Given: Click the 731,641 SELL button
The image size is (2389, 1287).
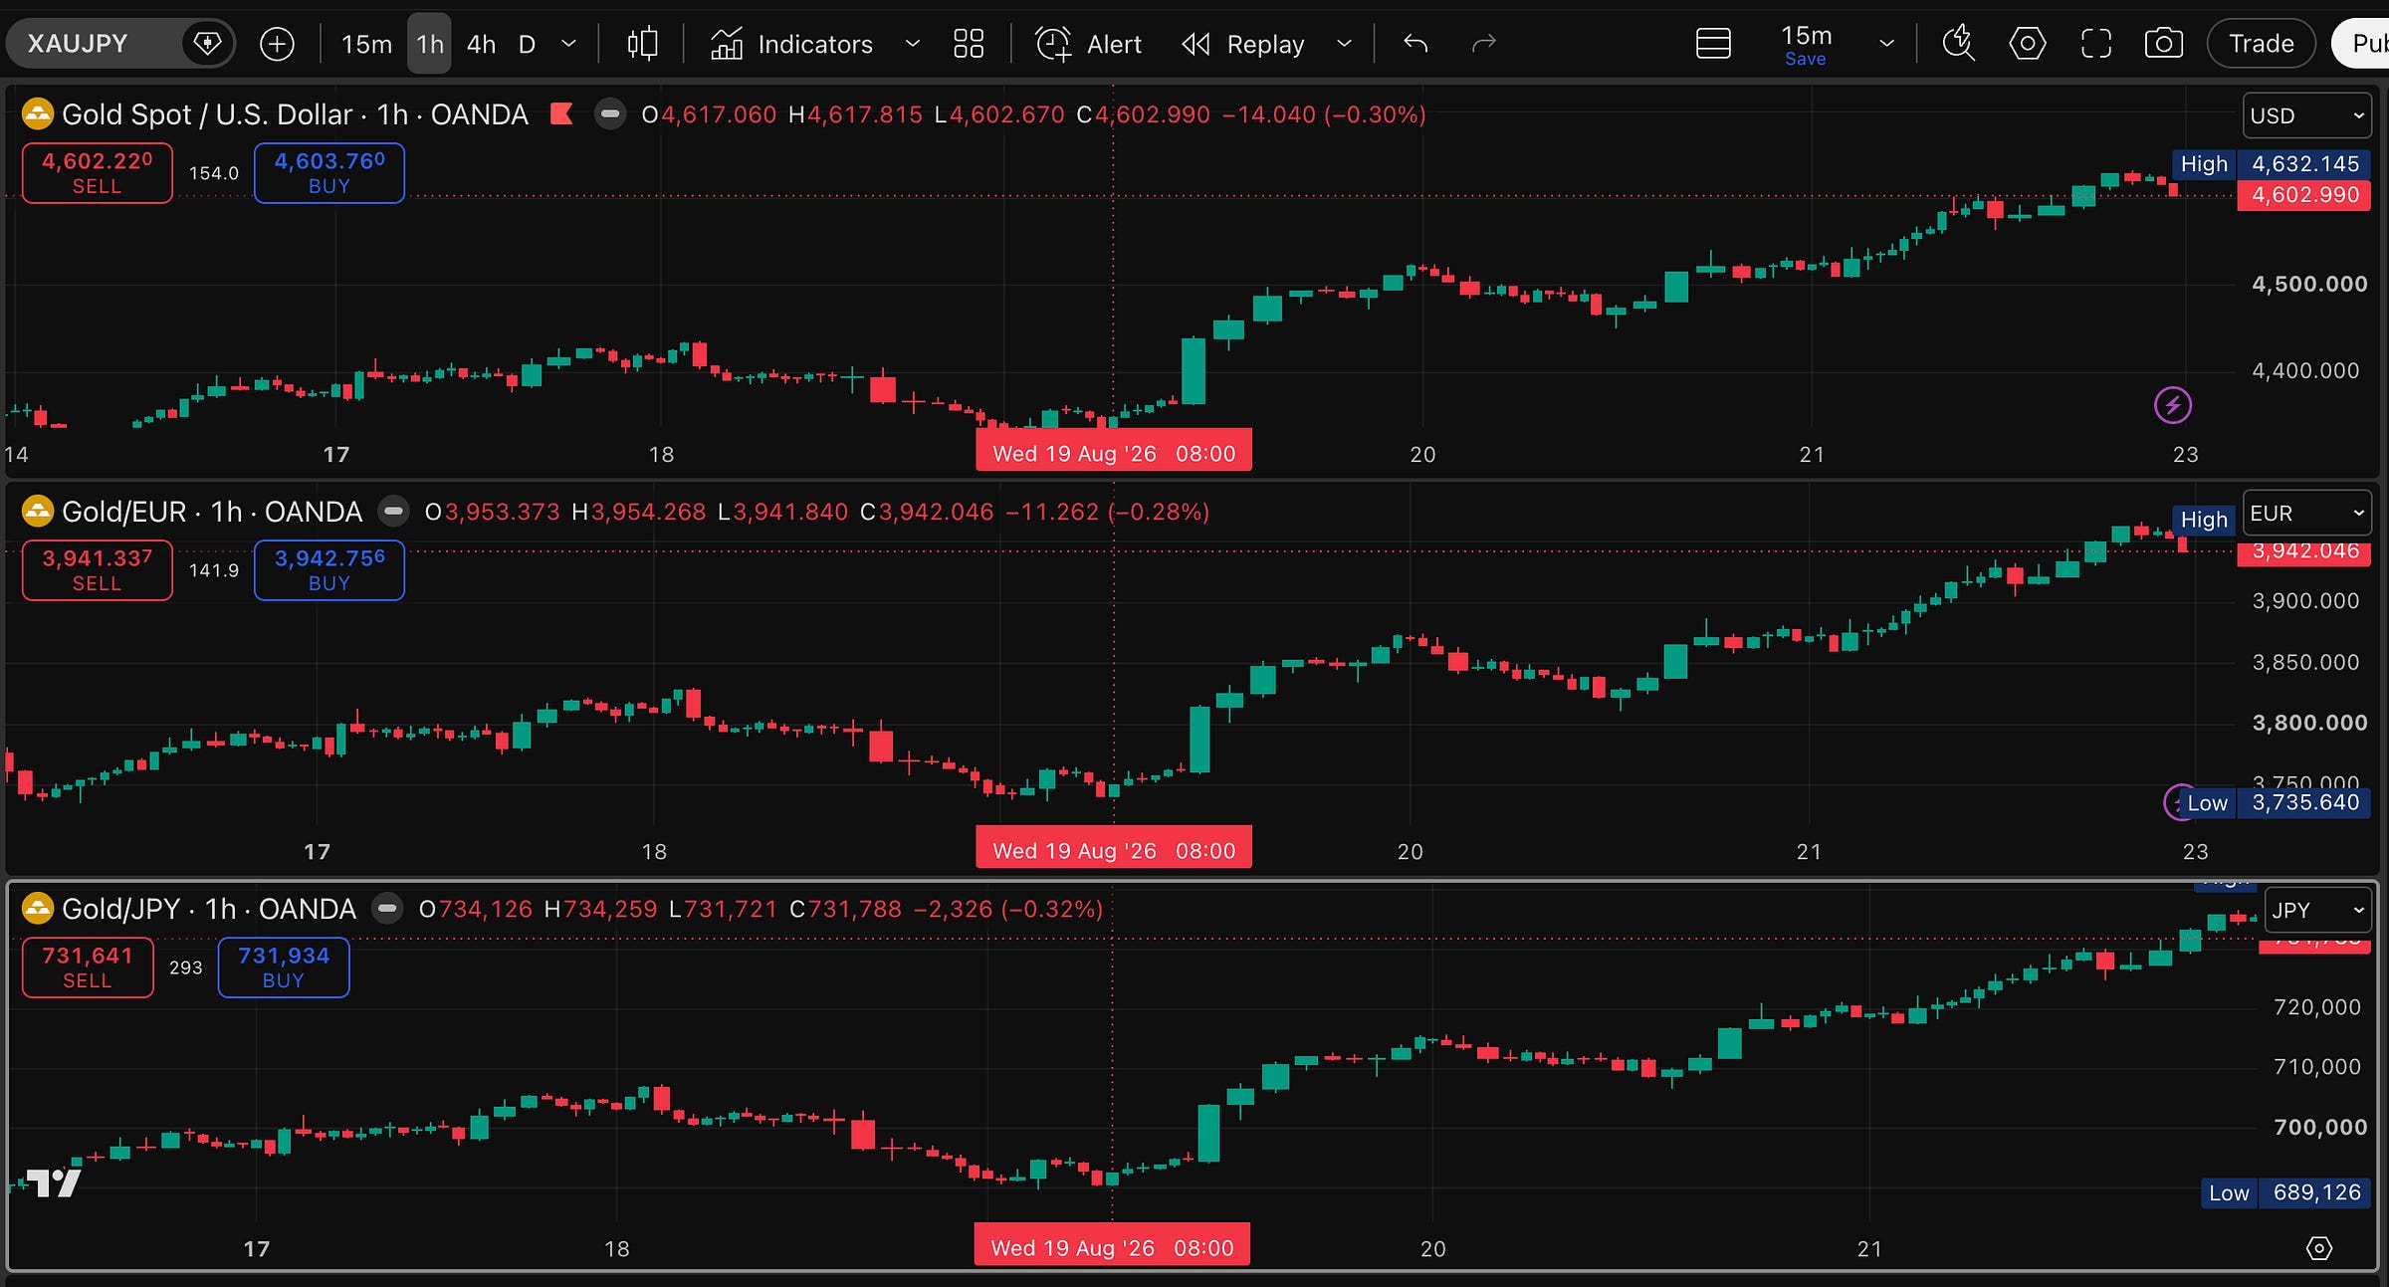Looking at the screenshot, I should [x=88, y=967].
